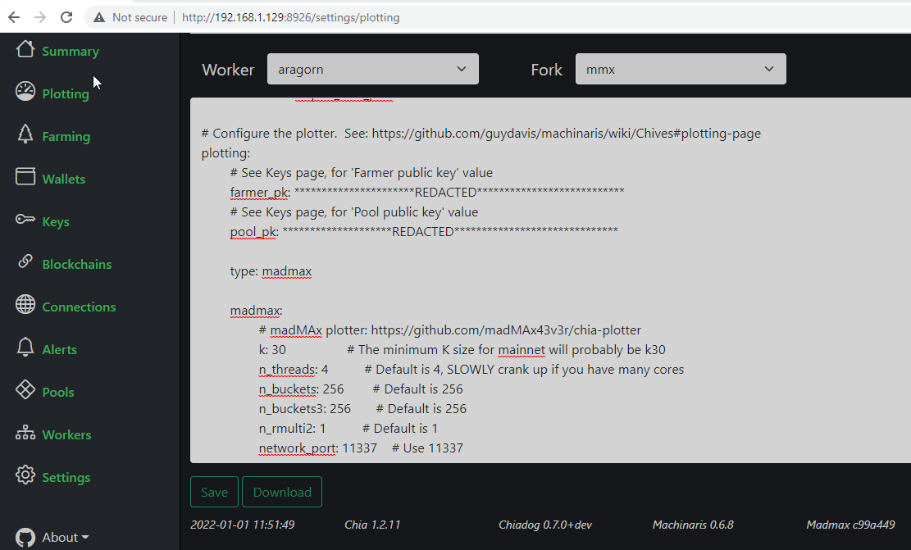Screen dimensions: 911x550
Task: Reload the page with refresh icon
Action: (66, 17)
